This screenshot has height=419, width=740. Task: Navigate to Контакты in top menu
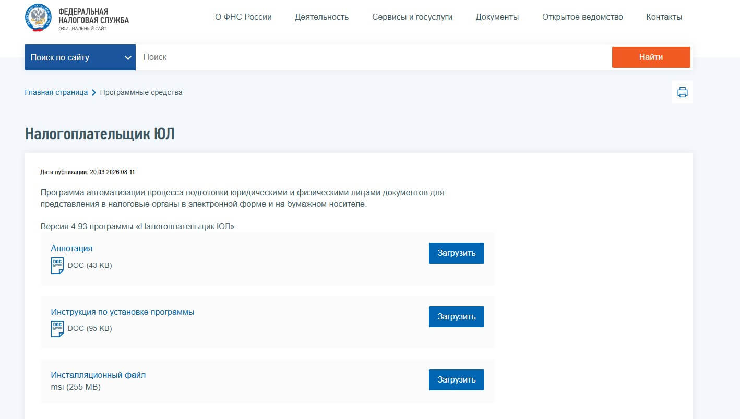(x=664, y=17)
